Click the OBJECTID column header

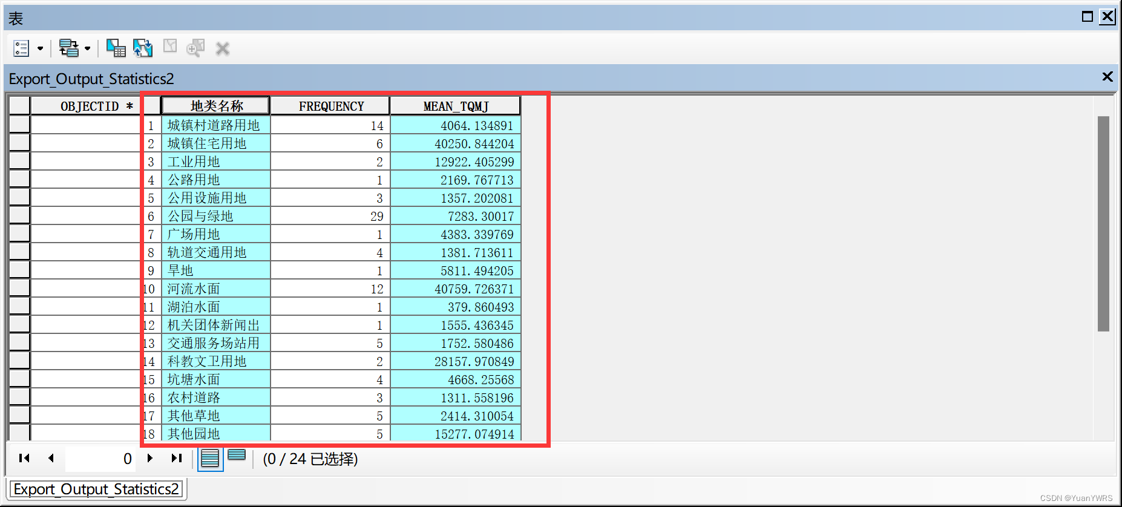click(85, 106)
